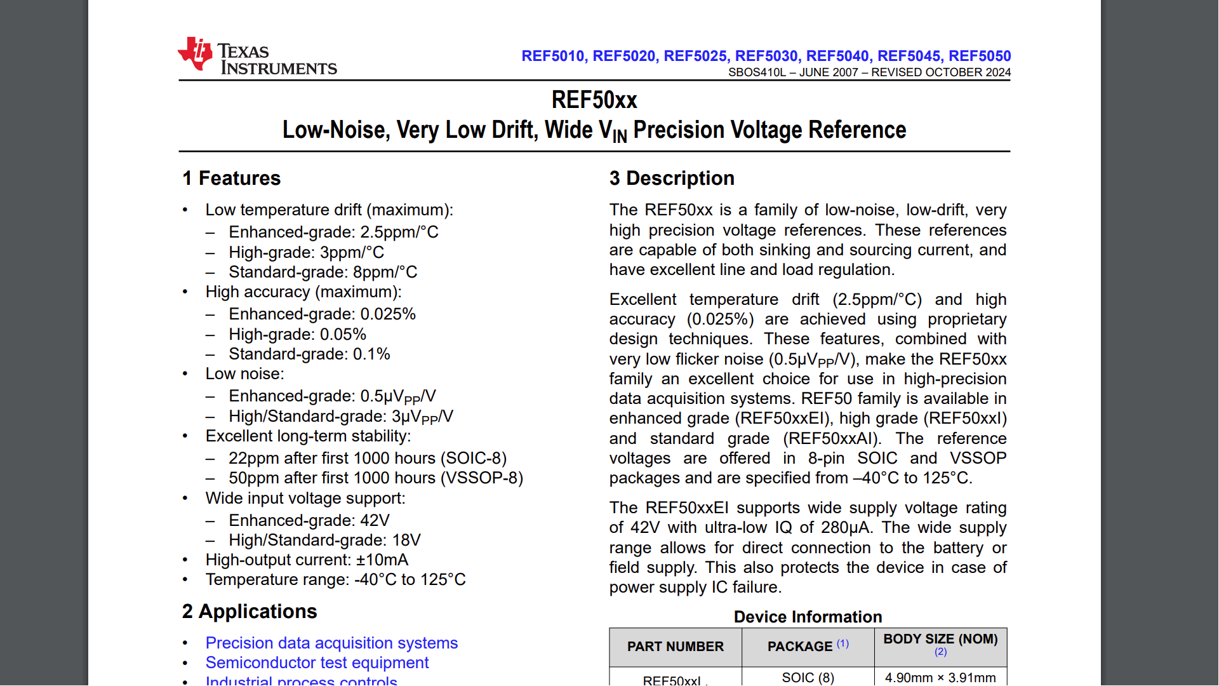Viewport: 1219px width, 686px height.
Task: Click the SOIC (8) table cell
Action: [x=808, y=678]
